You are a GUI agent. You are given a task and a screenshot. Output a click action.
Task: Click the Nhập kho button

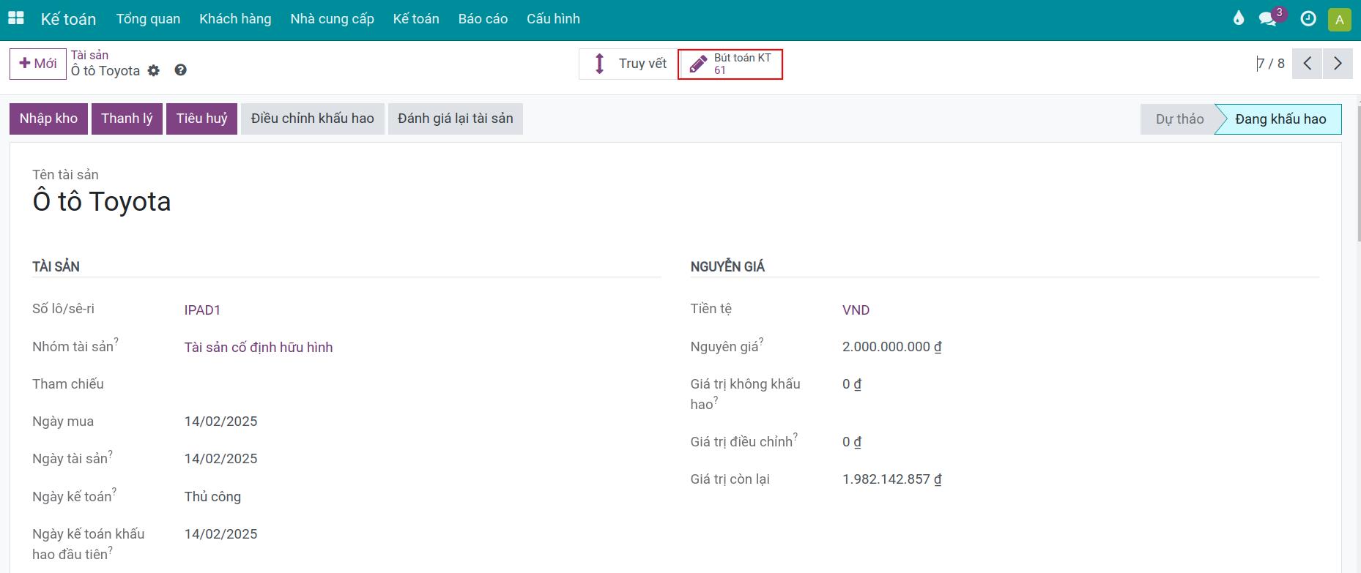pos(48,119)
